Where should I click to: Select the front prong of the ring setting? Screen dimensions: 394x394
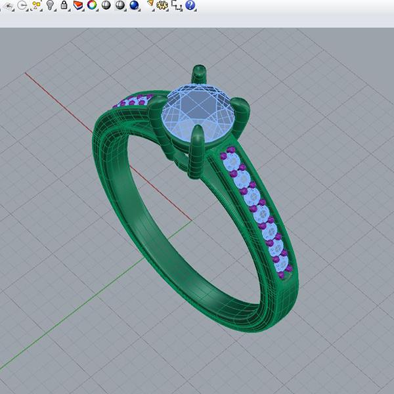196,152
